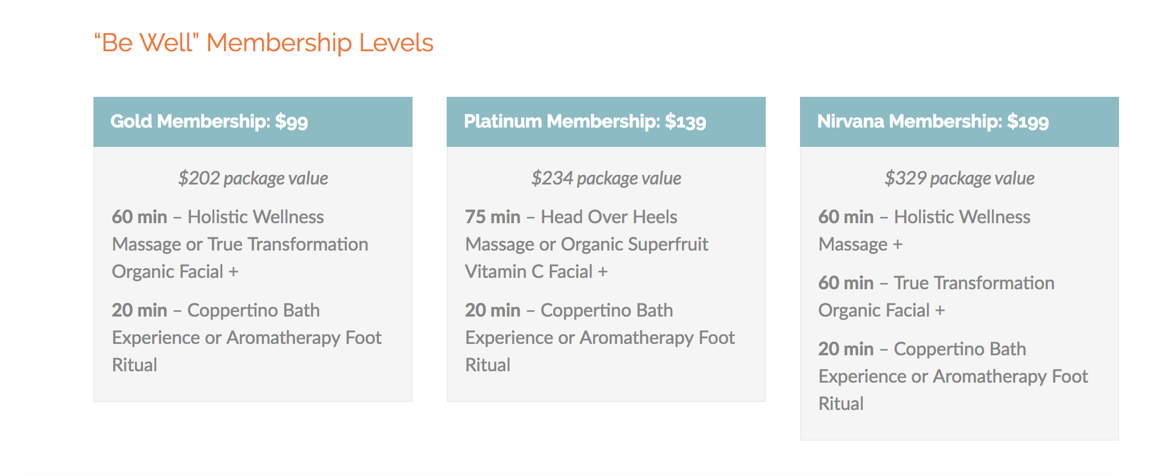Screen dimensions: 1176x476
Task: Click Vitamin C Facial text
Action: pos(529,272)
